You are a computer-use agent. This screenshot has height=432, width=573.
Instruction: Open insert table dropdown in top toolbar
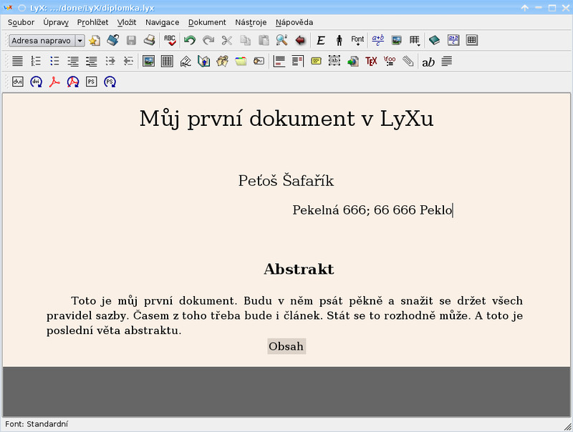click(415, 40)
